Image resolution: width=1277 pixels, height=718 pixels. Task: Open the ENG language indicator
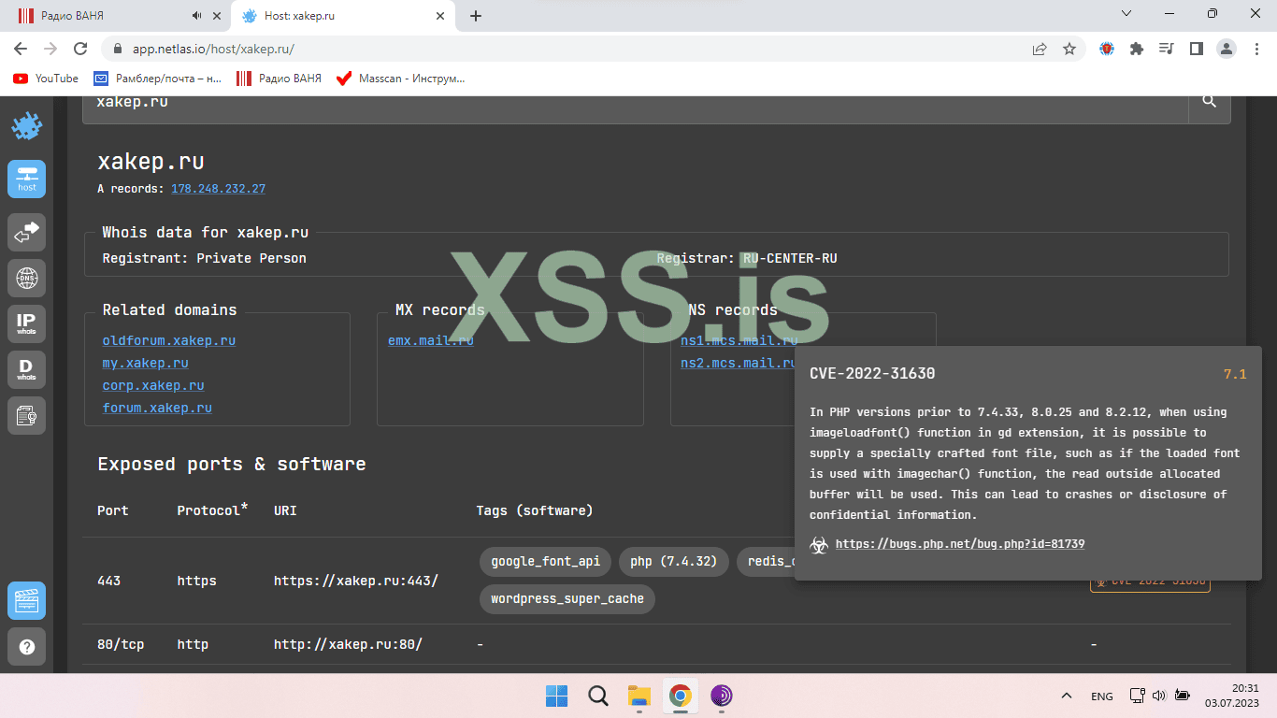point(1102,696)
